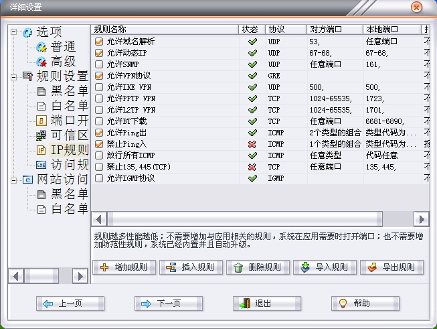Click the green check status of 允许域名解析
The width and height of the screenshot is (437, 329).
point(252,42)
